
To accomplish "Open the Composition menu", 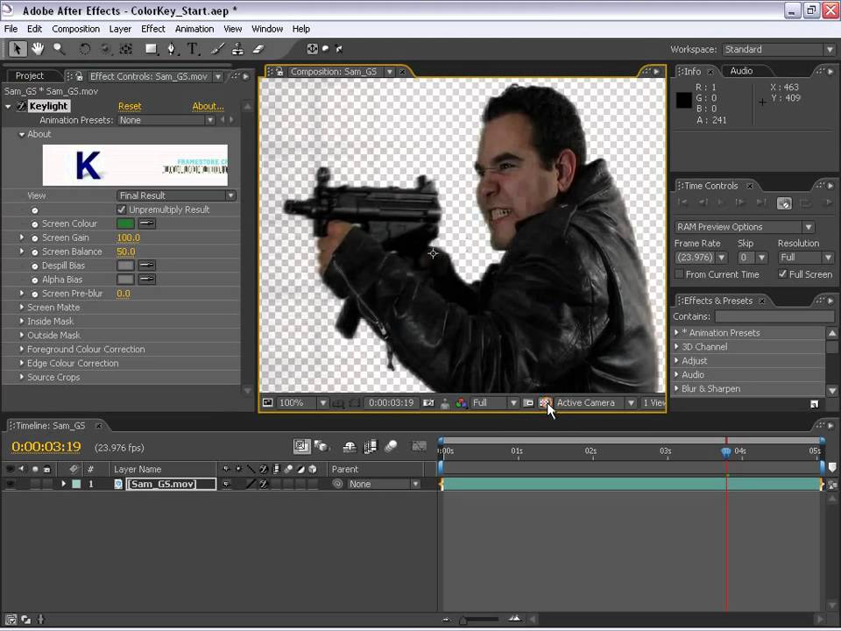I will point(75,29).
